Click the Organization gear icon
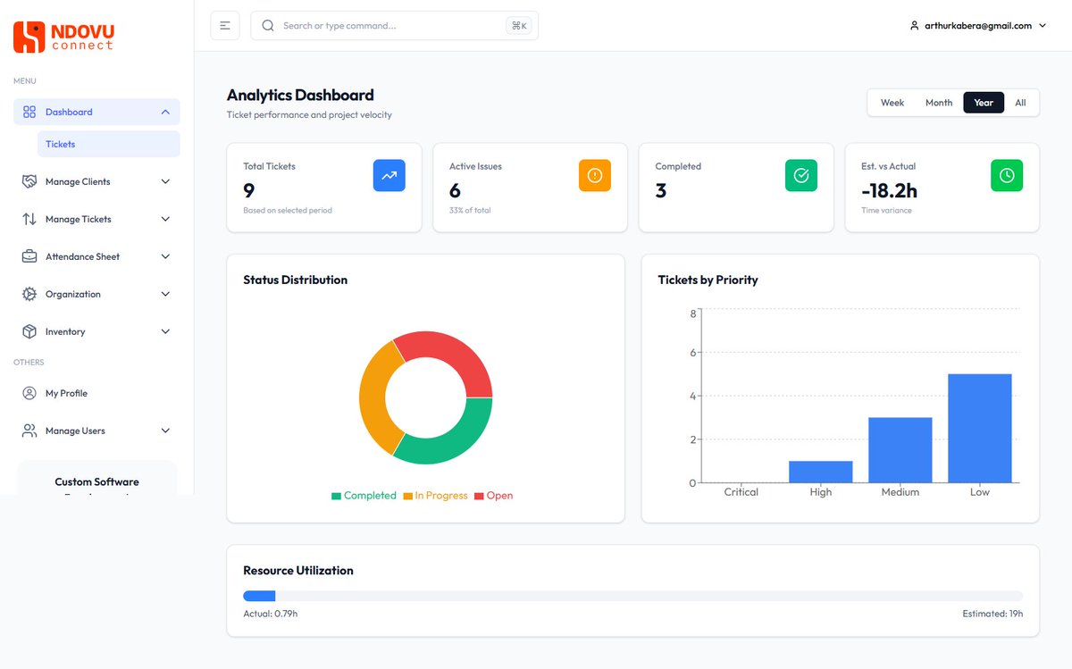1072x669 pixels. pos(29,294)
